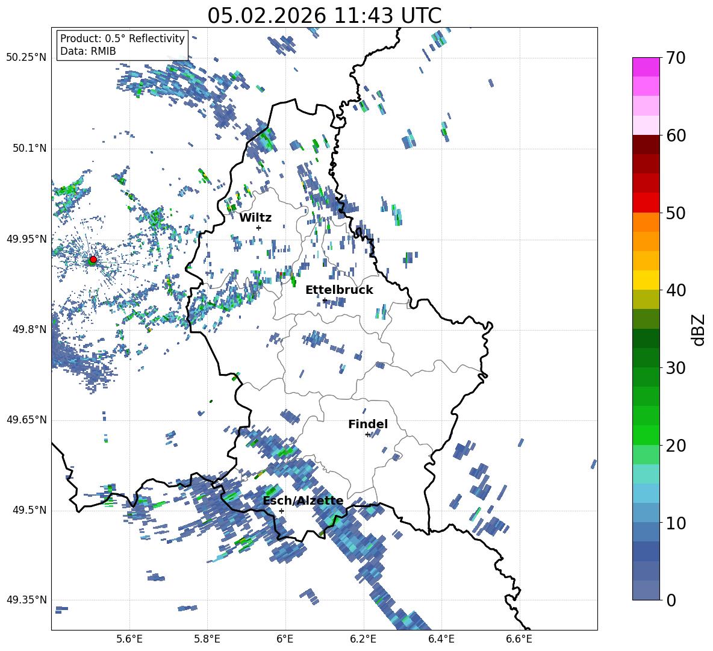
Task: Click the Product: 0.5° Reflectivity text
Action: (122, 39)
